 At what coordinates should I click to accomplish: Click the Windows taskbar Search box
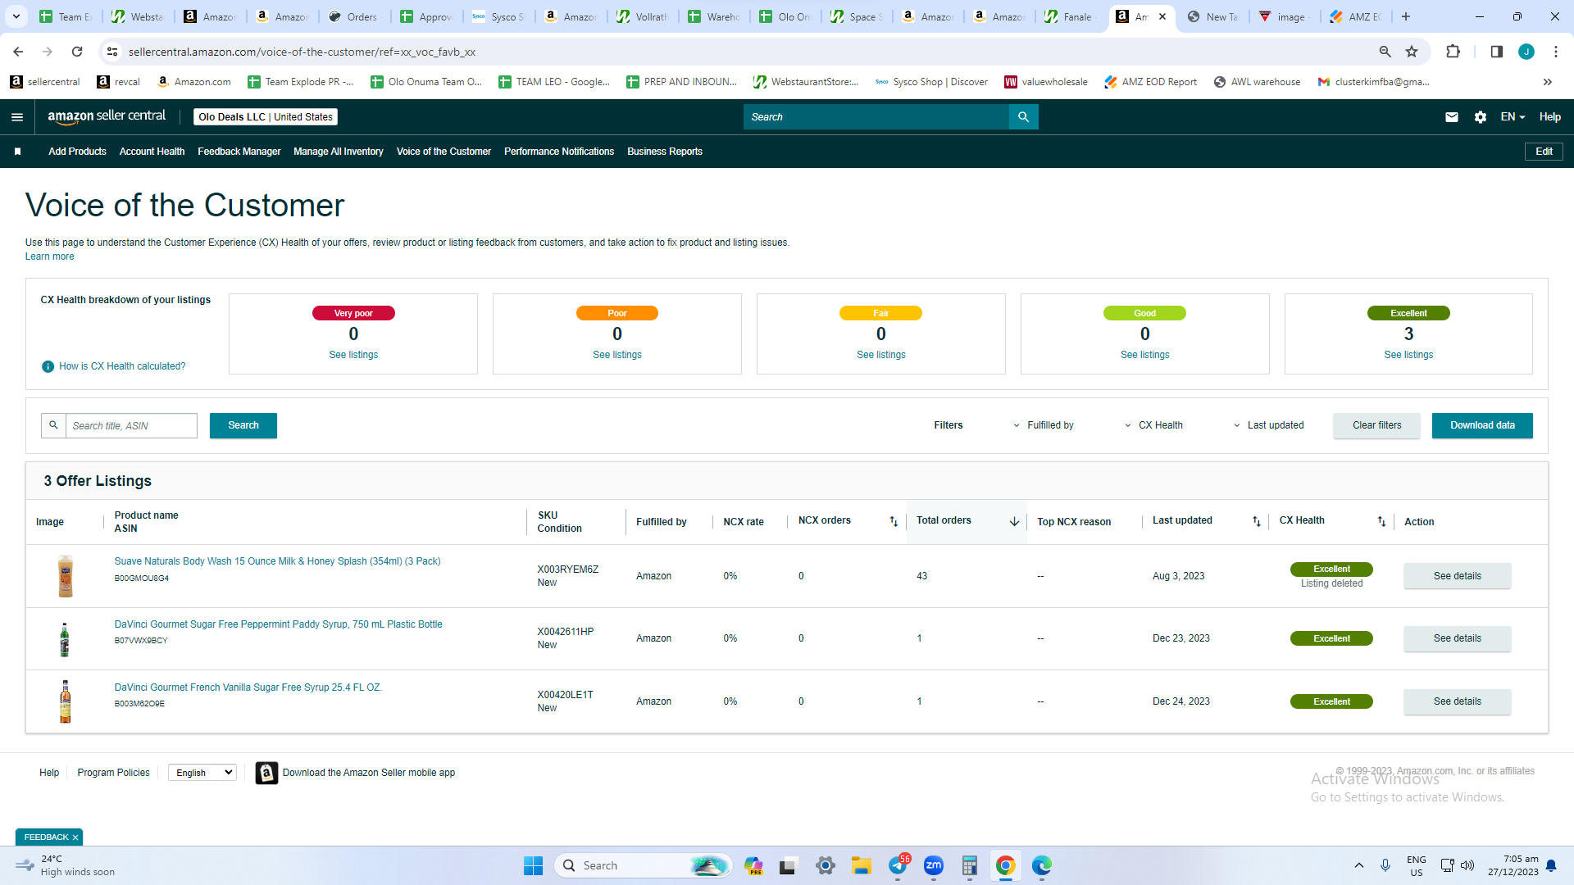coord(644,865)
